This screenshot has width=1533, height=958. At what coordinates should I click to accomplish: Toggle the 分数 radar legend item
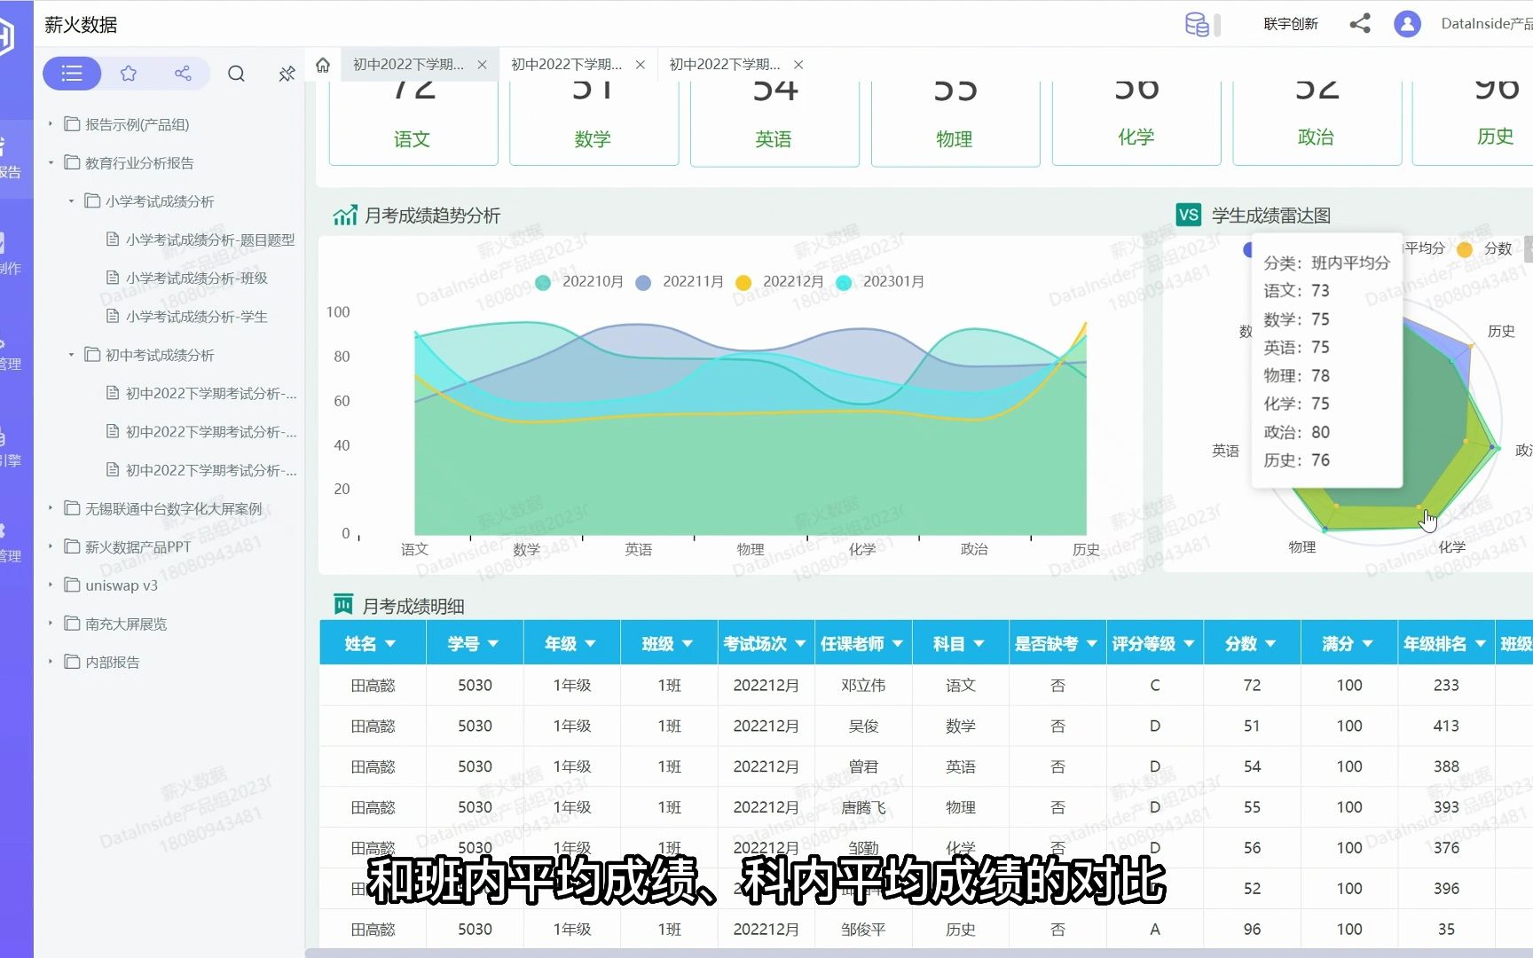(1484, 249)
